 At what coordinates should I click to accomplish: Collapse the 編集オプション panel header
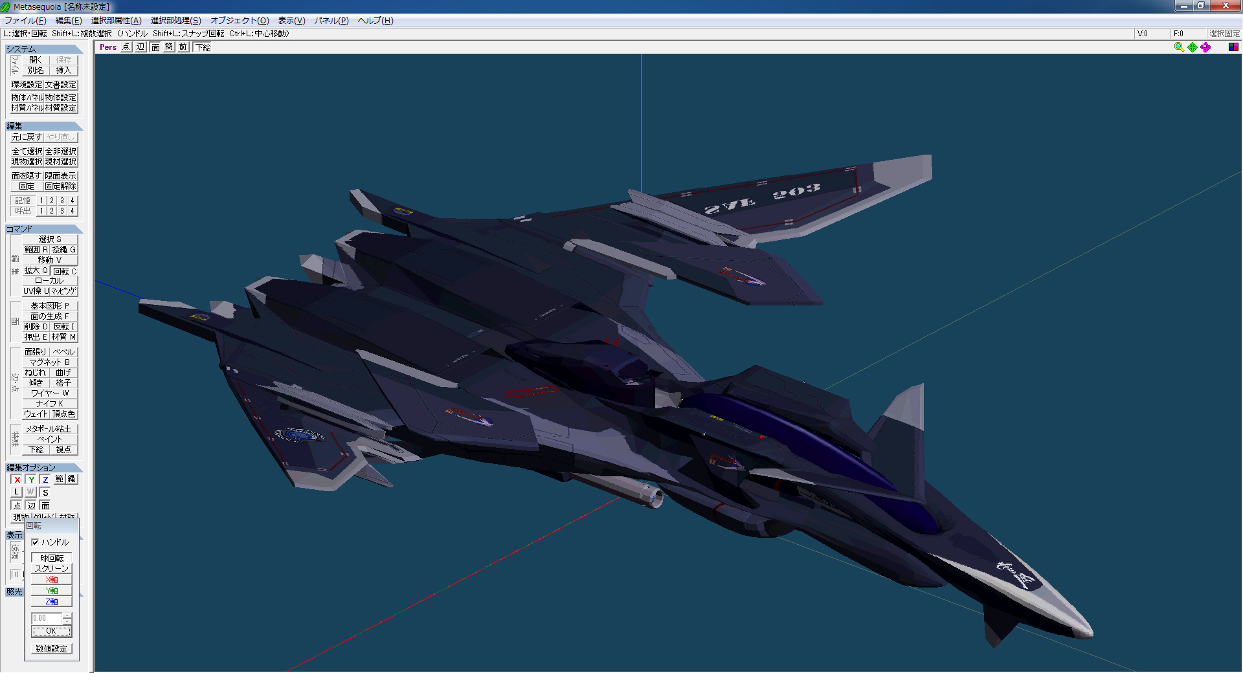[x=43, y=468]
